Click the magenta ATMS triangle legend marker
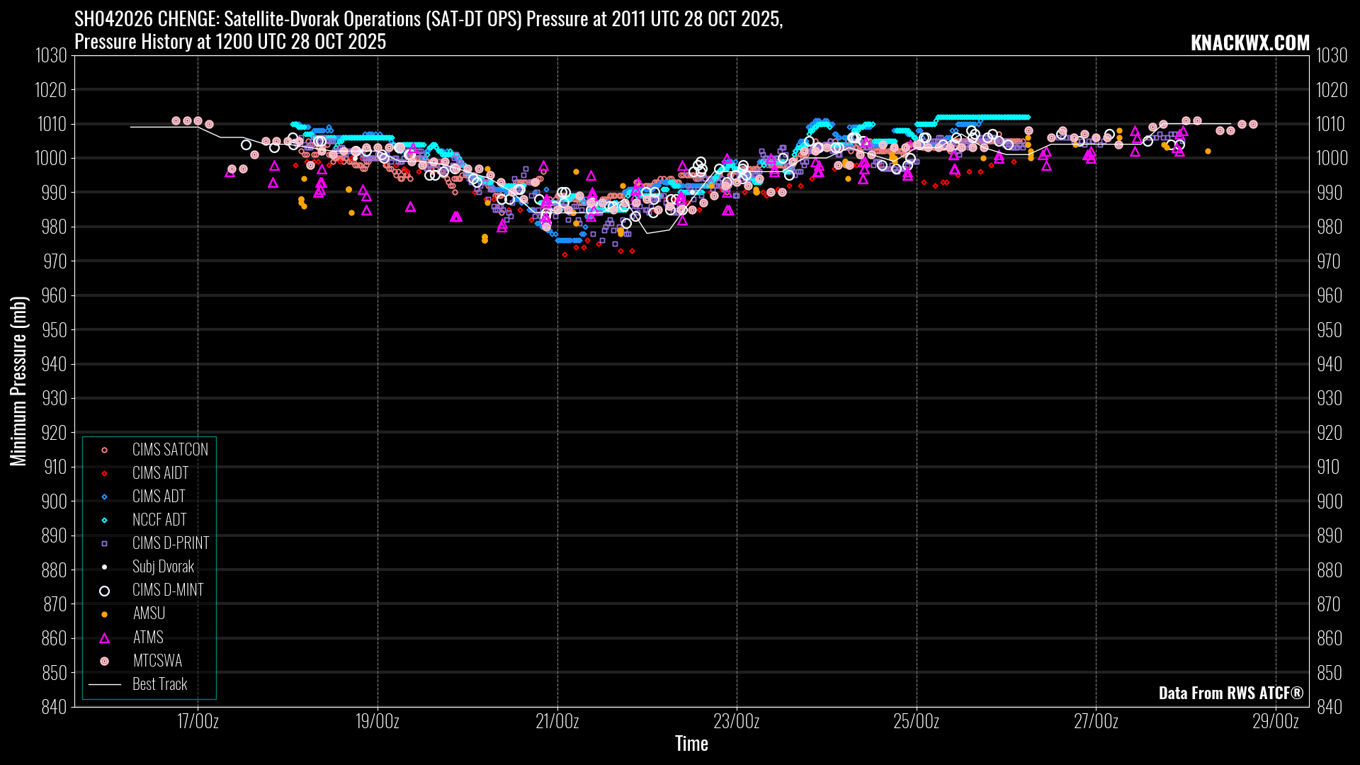1360x765 pixels. 104,638
